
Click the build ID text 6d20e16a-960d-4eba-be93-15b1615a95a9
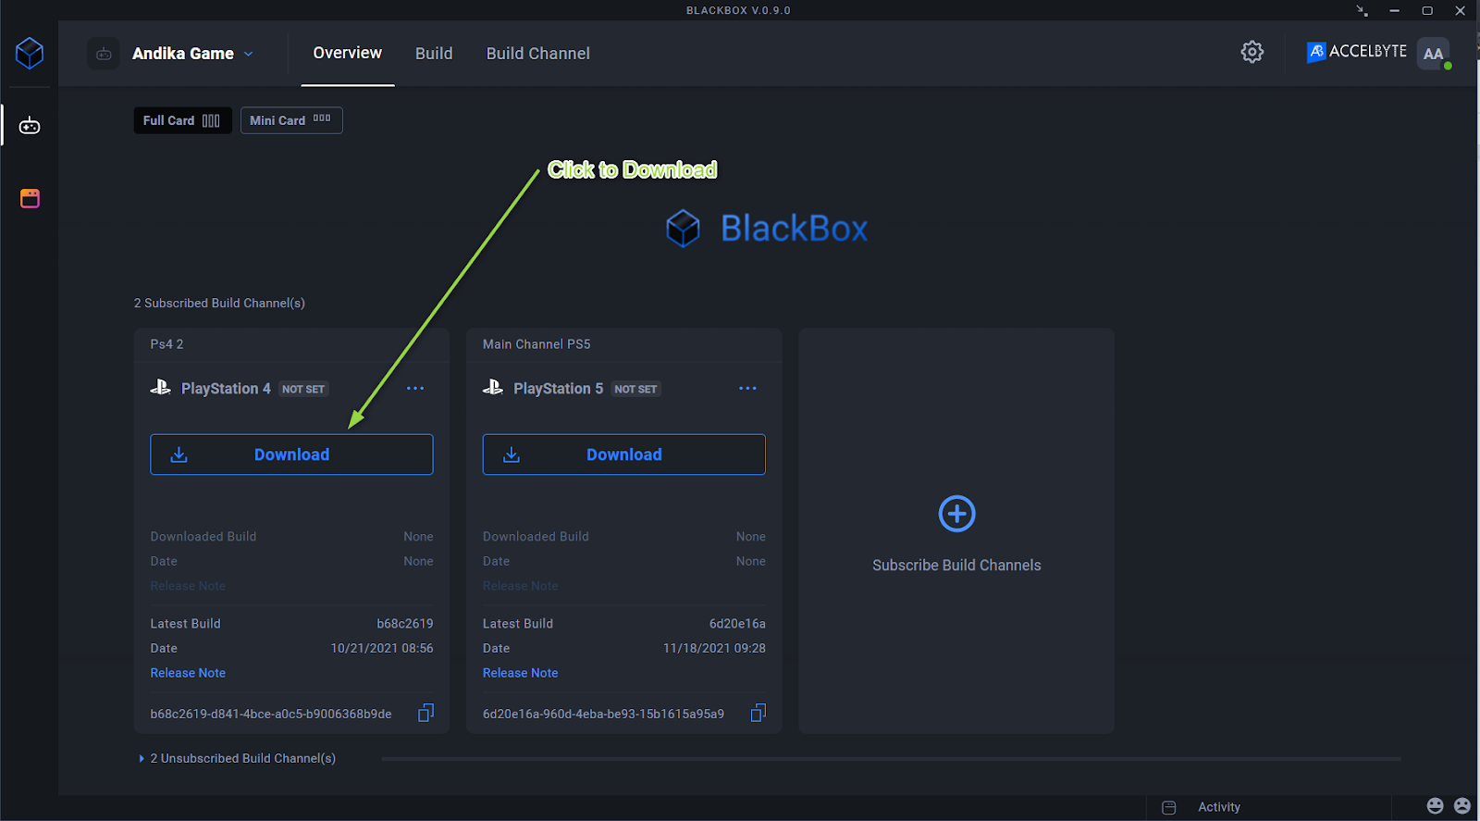tap(603, 714)
